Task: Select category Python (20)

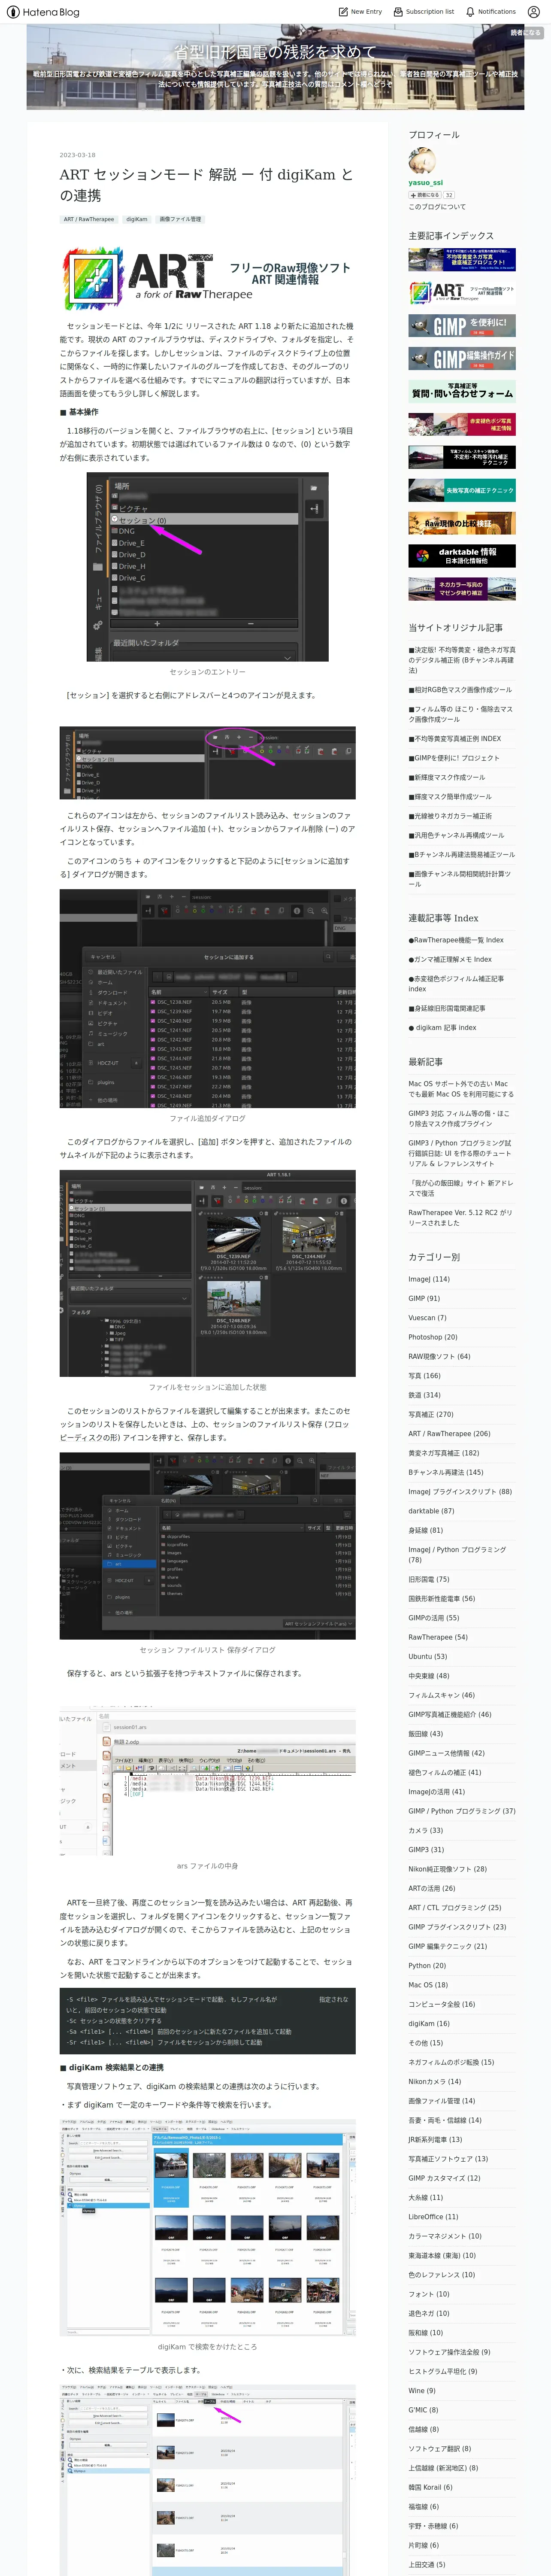Action: pyautogui.click(x=427, y=1965)
